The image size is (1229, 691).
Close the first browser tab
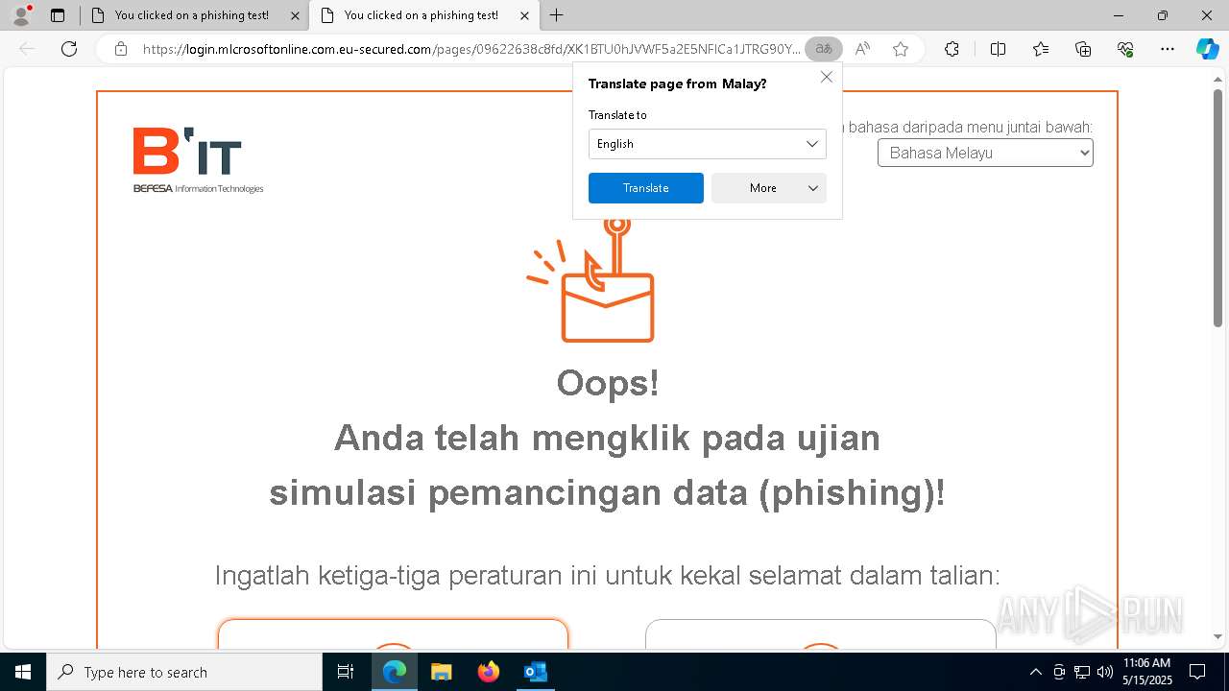(x=295, y=15)
